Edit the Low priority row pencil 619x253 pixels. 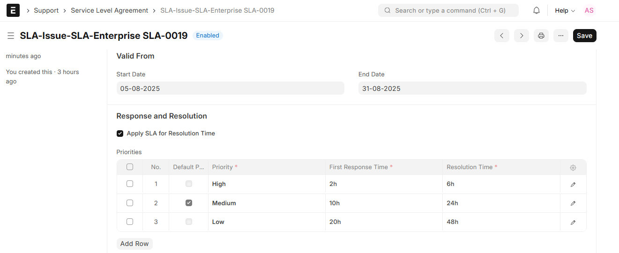point(573,223)
